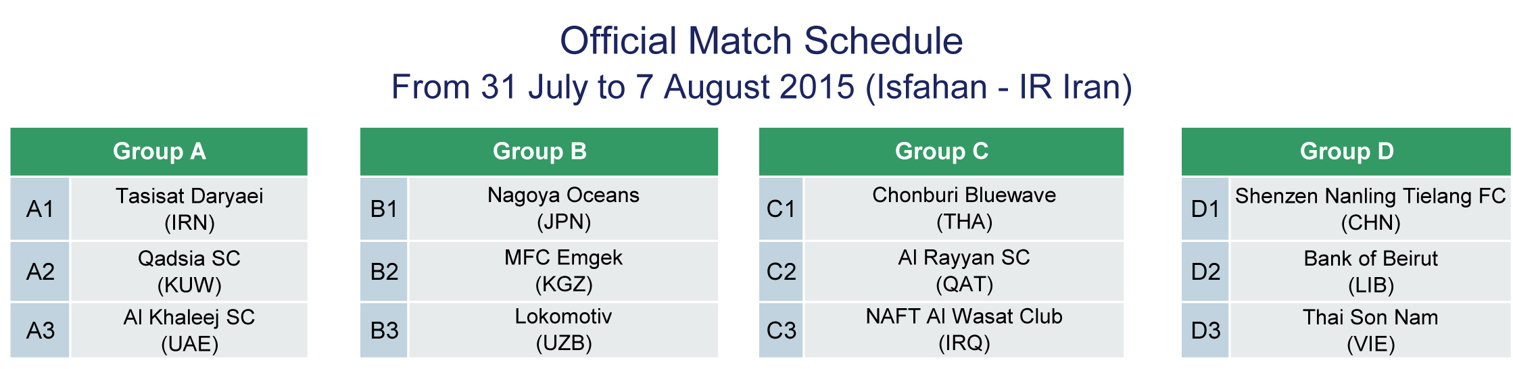Select Thai Son Nam (VIE) team cell
Image resolution: width=1513 pixels, height=369 pixels.
tap(1370, 330)
